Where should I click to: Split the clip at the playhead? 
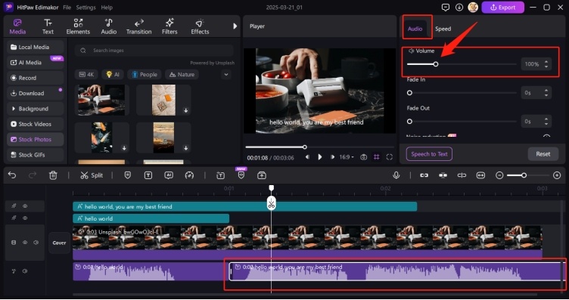tap(92, 175)
